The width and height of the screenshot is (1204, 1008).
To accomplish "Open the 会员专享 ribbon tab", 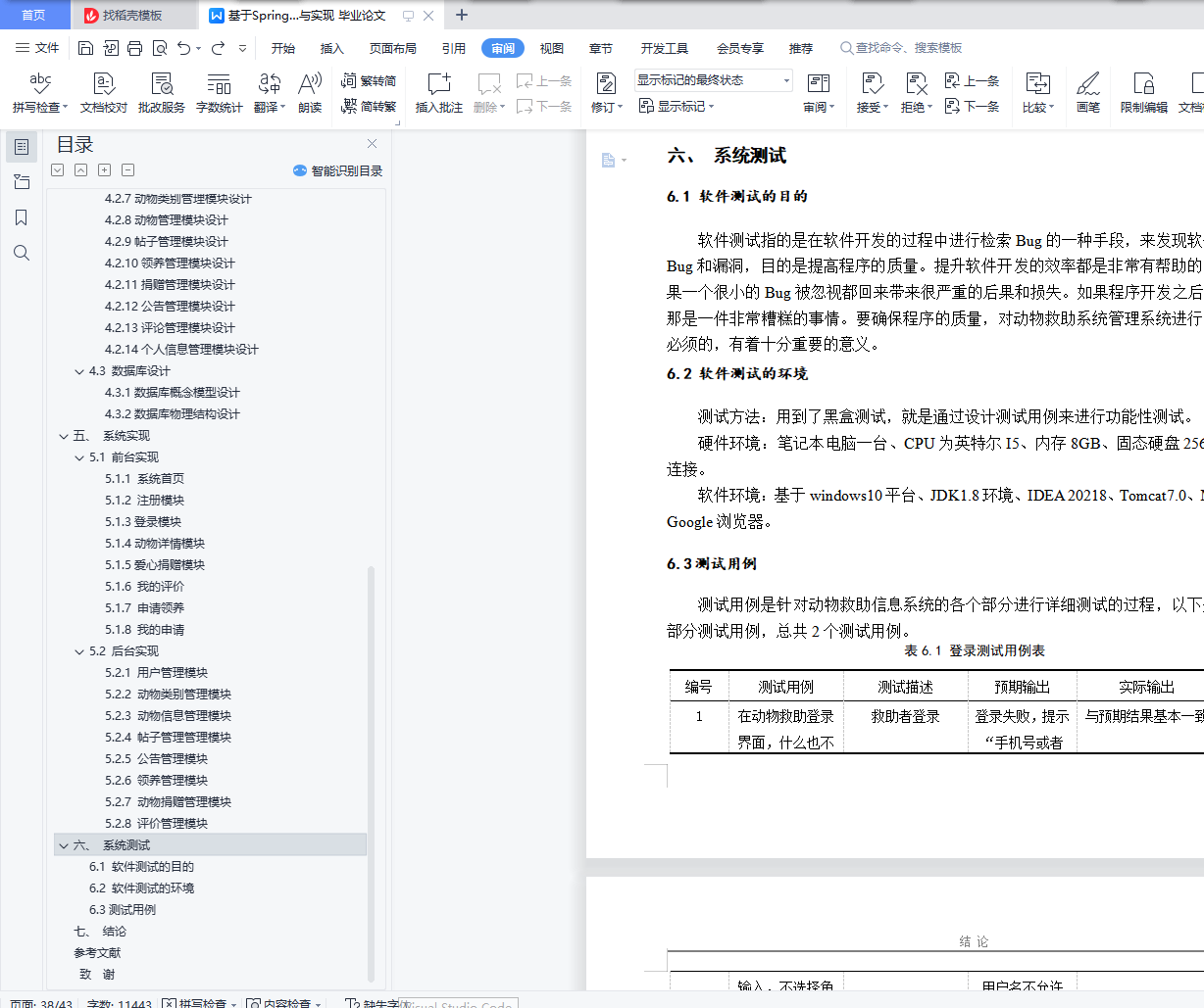I will tap(740, 48).
